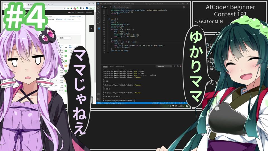The width and height of the screenshot is (268, 151).
Task: Click the split editor icon in VS Code
Action: click(184, 7)
